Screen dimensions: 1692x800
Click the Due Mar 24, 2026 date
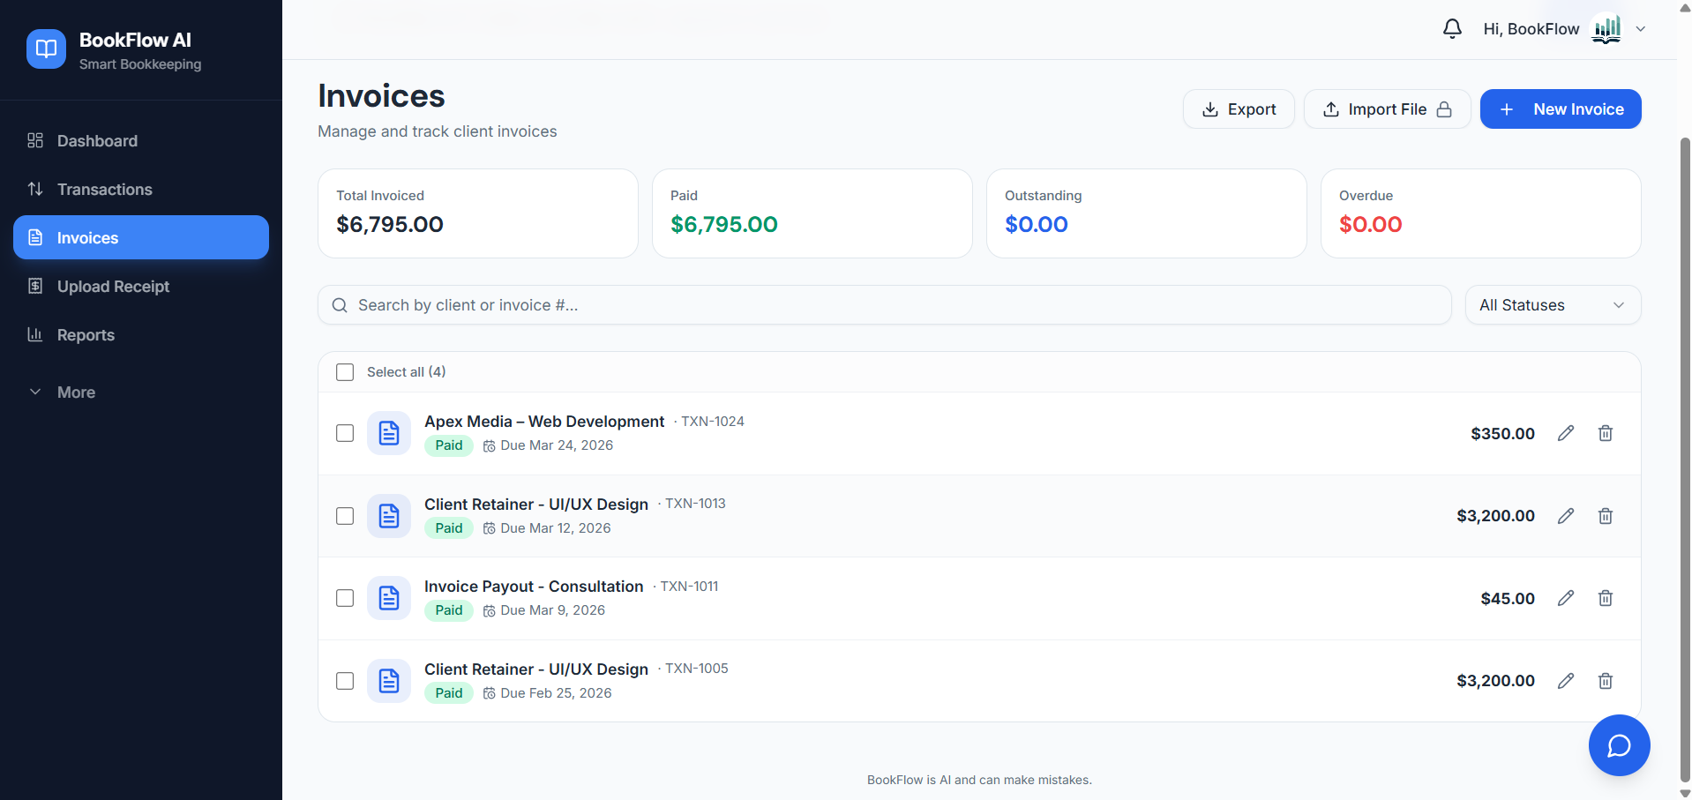point(557,445)
